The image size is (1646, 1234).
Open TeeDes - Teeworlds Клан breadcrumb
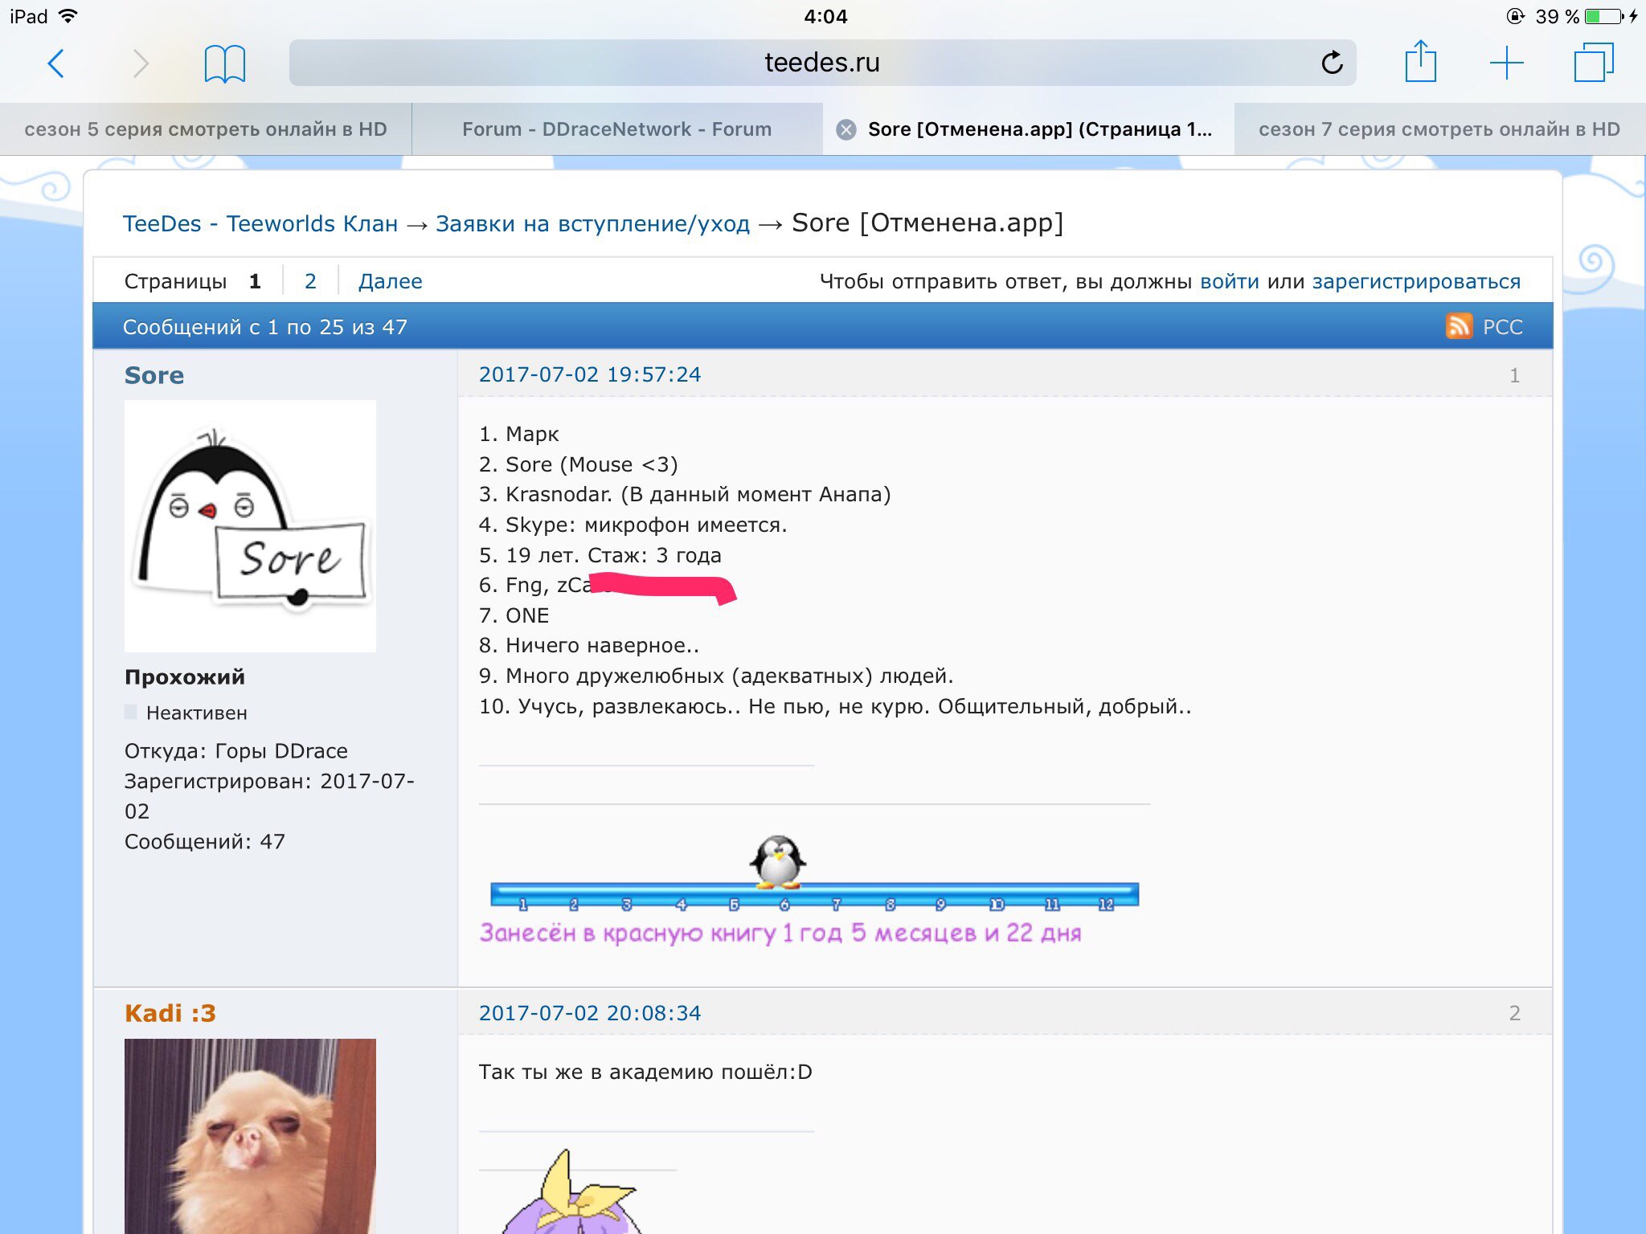pyautogui.click(x=260, y=223)
